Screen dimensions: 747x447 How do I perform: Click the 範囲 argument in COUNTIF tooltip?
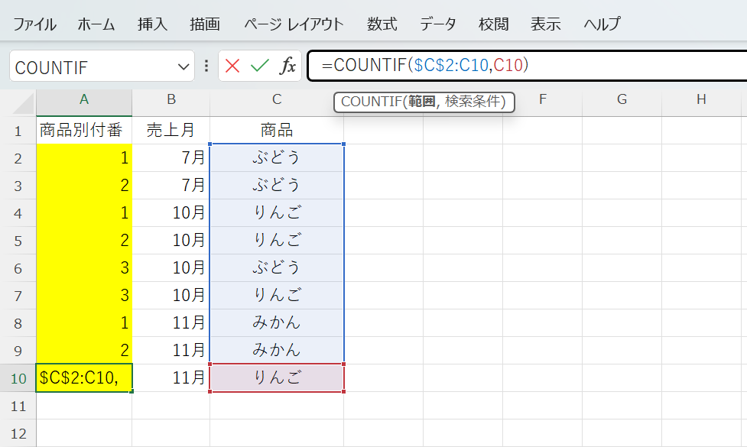(421, 102)
